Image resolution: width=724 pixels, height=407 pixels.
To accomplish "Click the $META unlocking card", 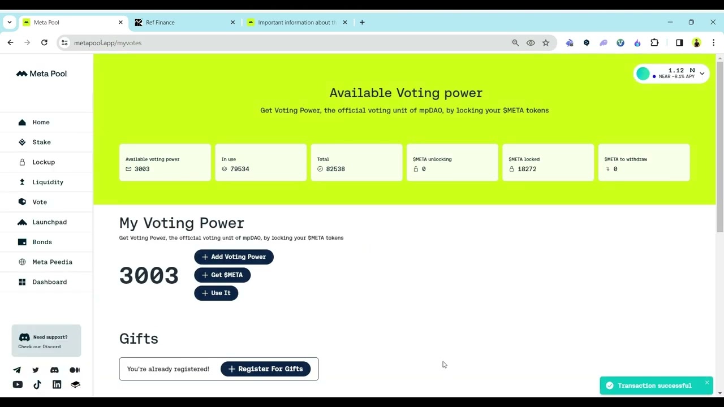I will click(x=453, y=163).
